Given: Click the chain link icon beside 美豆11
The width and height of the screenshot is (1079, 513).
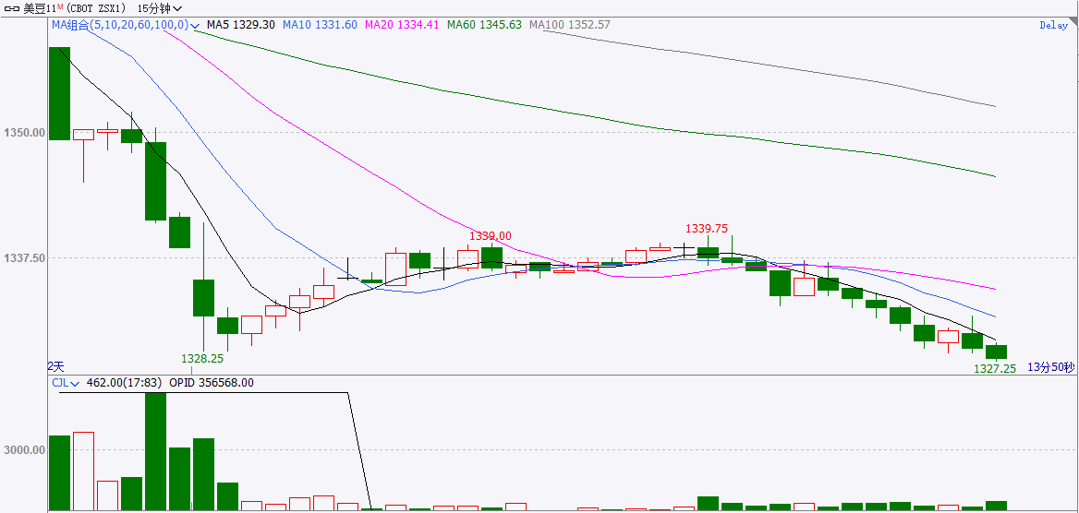Looking at the screenshot, I should tap(12, 8).
